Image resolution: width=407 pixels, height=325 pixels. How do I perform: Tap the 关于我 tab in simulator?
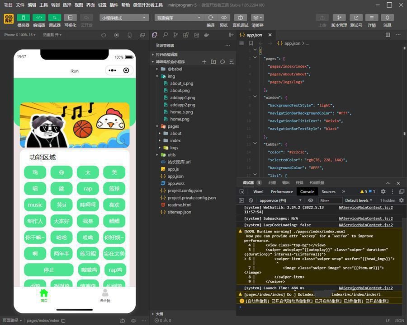(105, 295)
